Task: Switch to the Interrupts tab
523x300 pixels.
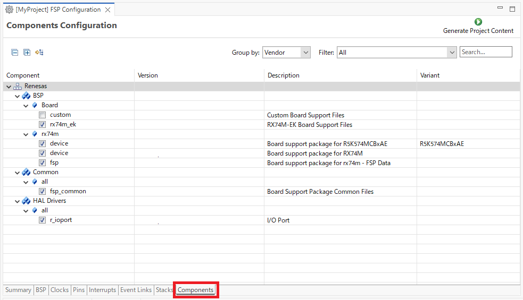Action: pyautogui.click(x=102, y=290)
